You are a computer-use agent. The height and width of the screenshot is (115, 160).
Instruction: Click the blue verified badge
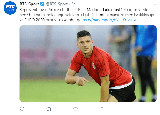42,4
